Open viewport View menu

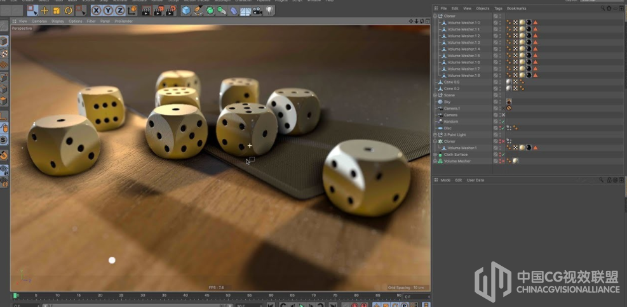23,21
